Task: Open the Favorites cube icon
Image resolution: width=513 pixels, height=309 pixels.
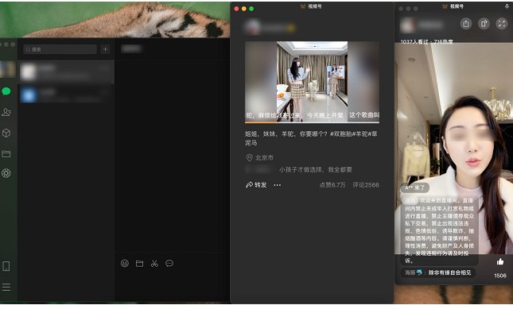Action: point(6,133)
